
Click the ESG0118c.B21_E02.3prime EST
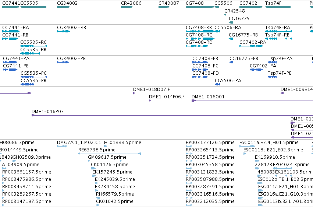tap(245, 154)
